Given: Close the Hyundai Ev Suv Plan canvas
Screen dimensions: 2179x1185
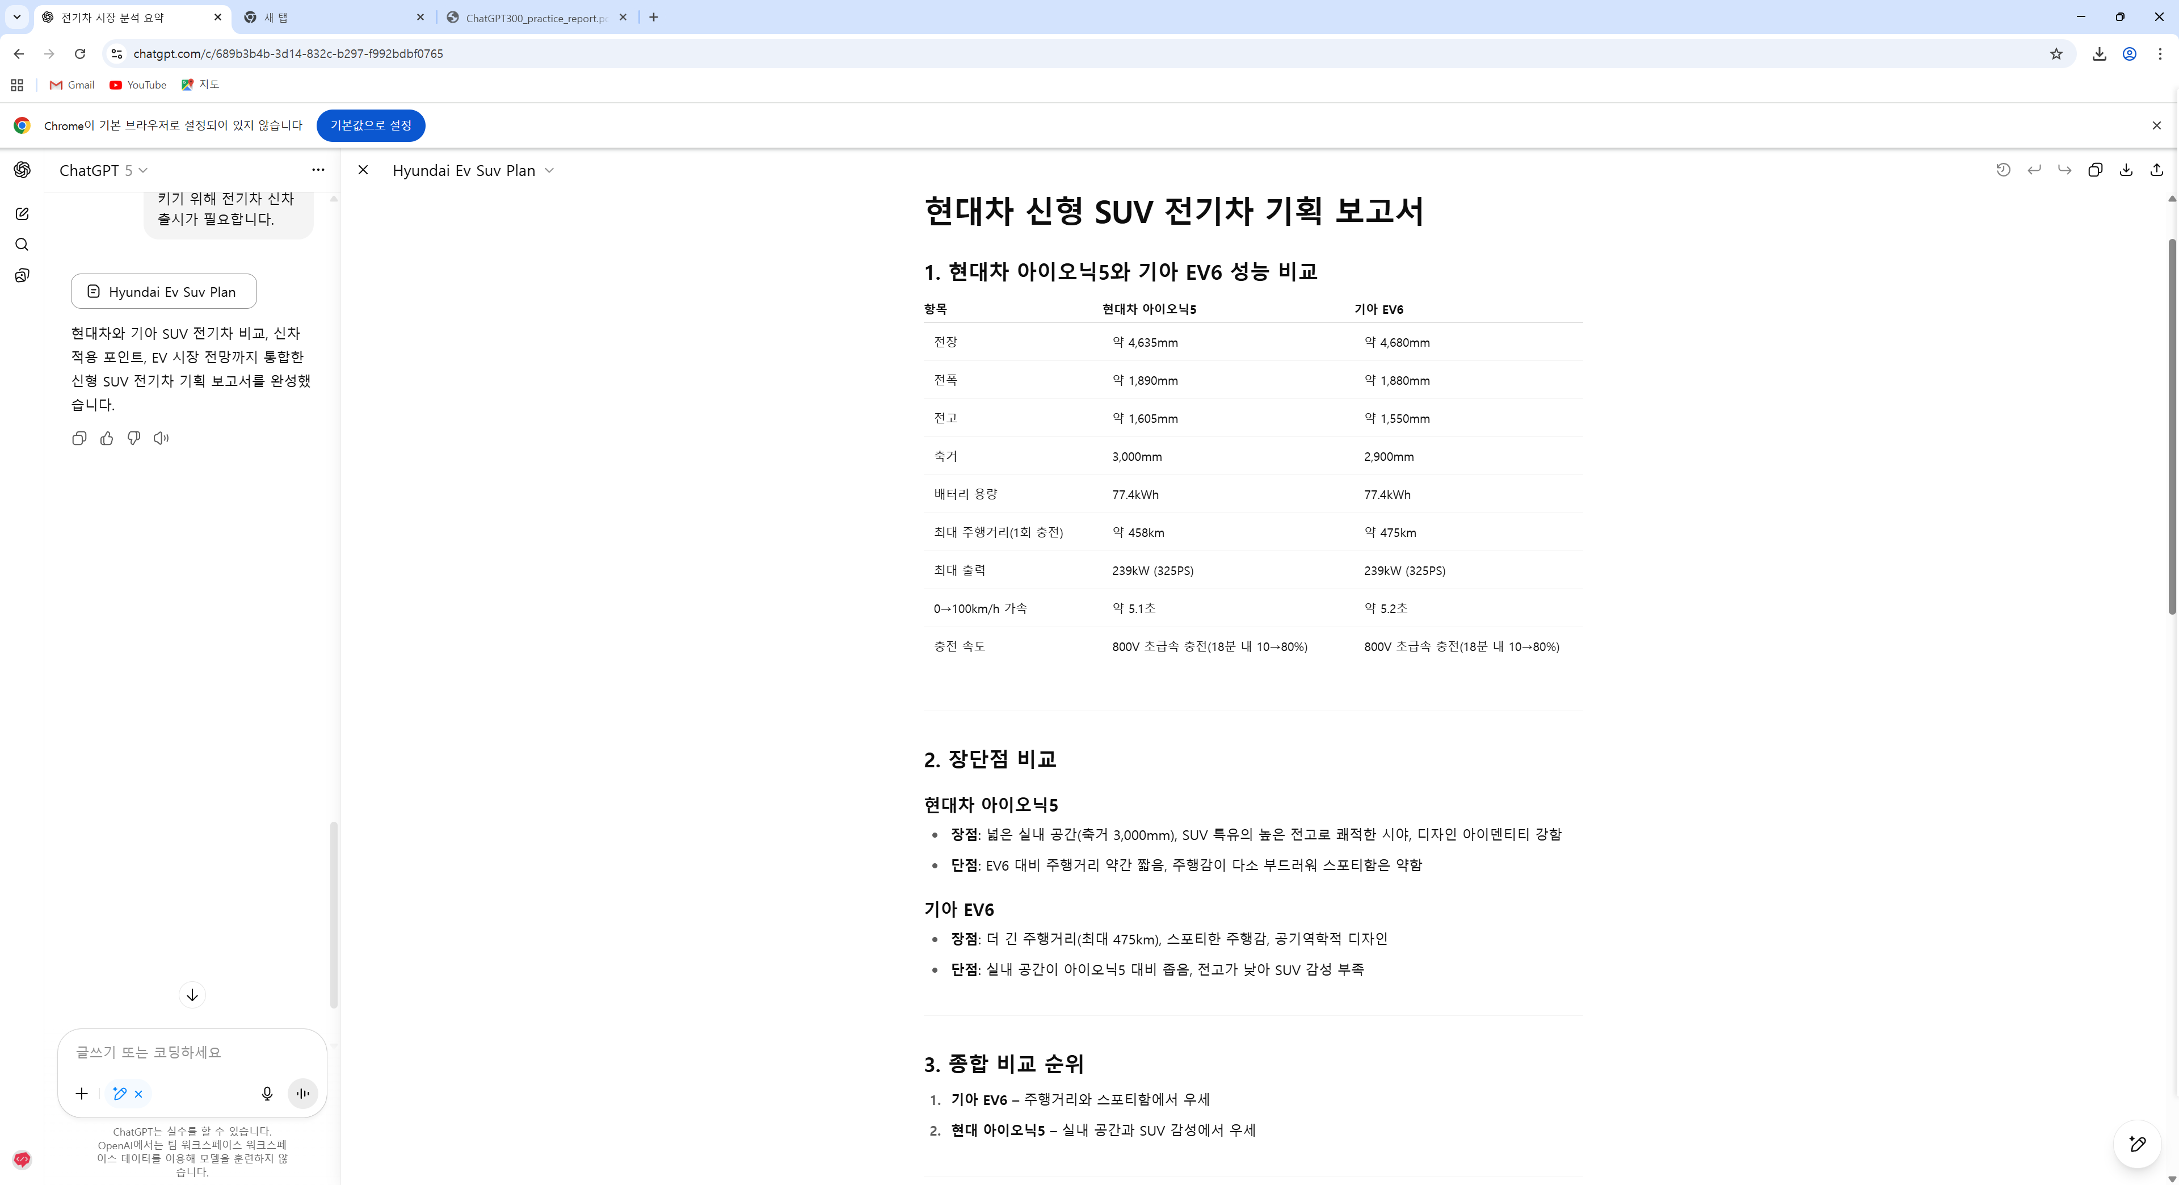Looking at the screenshot, I should (x=363, y=170).
